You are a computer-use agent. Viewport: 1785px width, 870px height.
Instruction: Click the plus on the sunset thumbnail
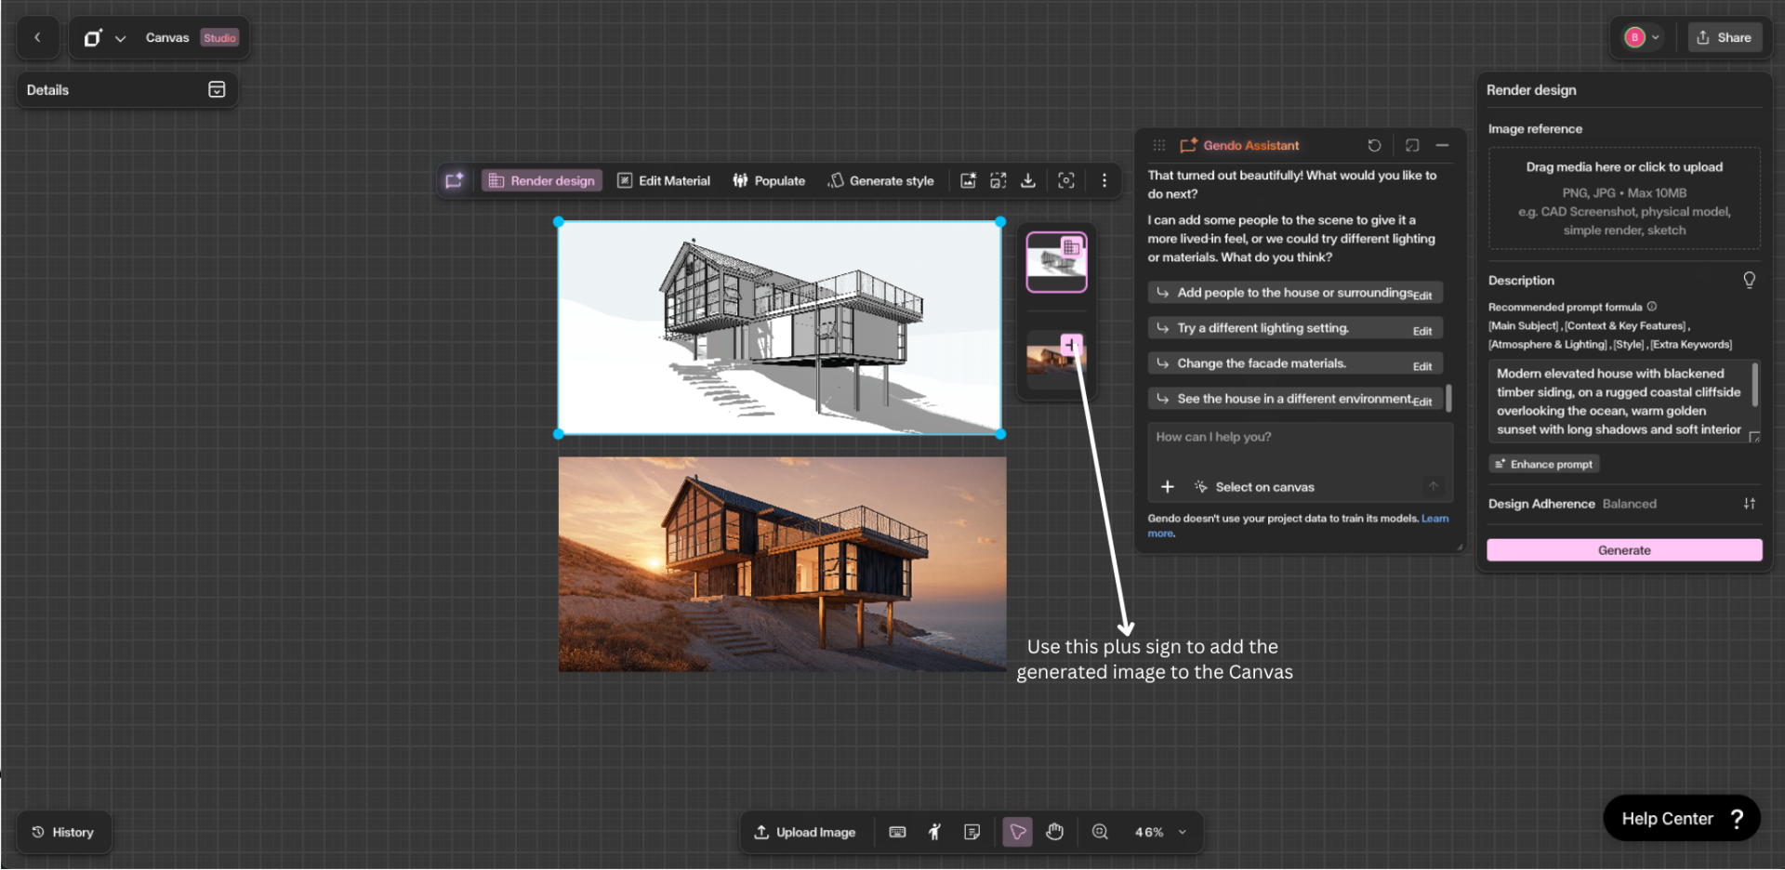(1071, 345)
